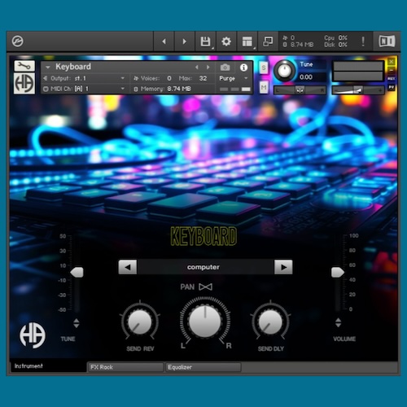The width and height of the screenshot is (407, 407).
Task: Click the minimized view windows icon
Action: click(268, 42)
